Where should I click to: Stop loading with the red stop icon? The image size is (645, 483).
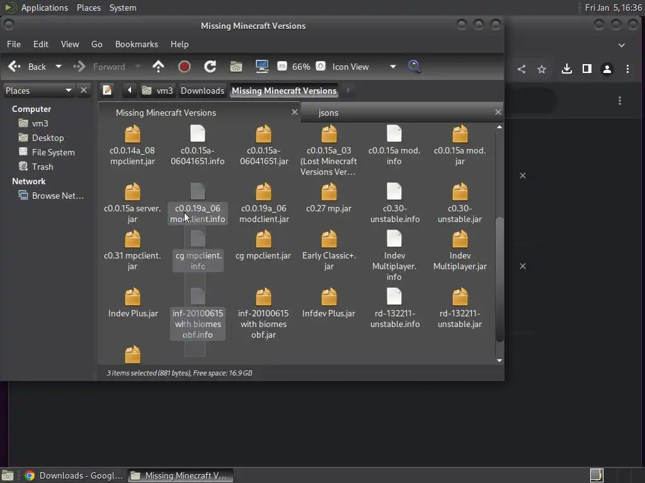tap(185, 67)
